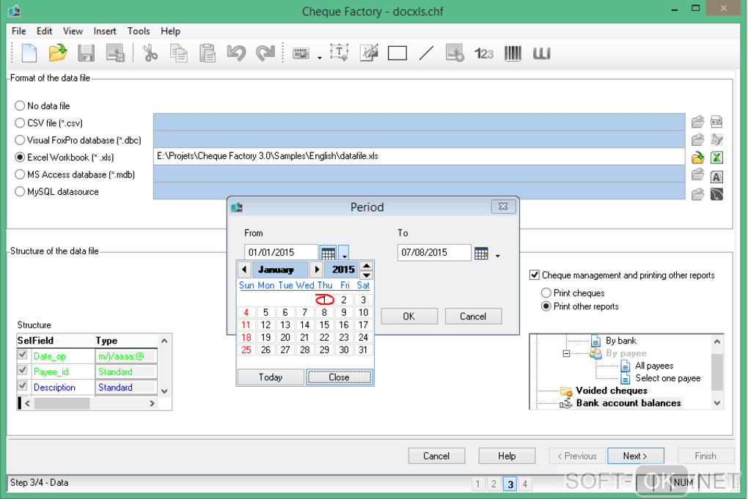Open the Help menu
Screen dimensions: 748x499
170,31
